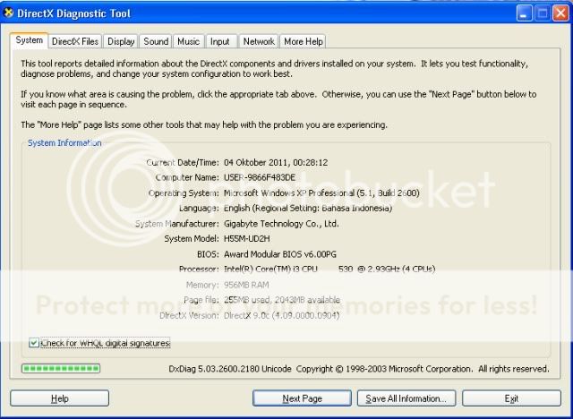The height and width of the screenshot is (419, 573).
Task: Click the System Information group label
Action: [64, 143]
